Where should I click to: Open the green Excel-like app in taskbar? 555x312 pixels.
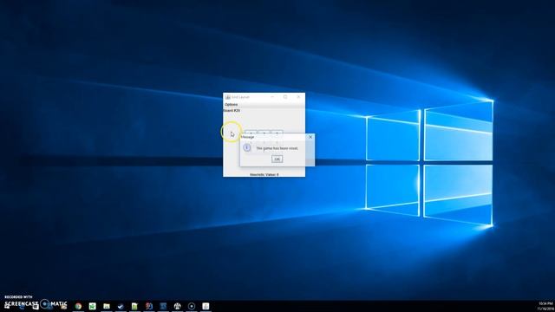[93, 306]
